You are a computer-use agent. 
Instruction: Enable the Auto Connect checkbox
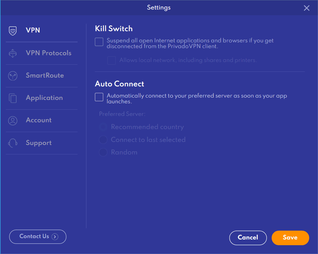(x=99, y=97)
